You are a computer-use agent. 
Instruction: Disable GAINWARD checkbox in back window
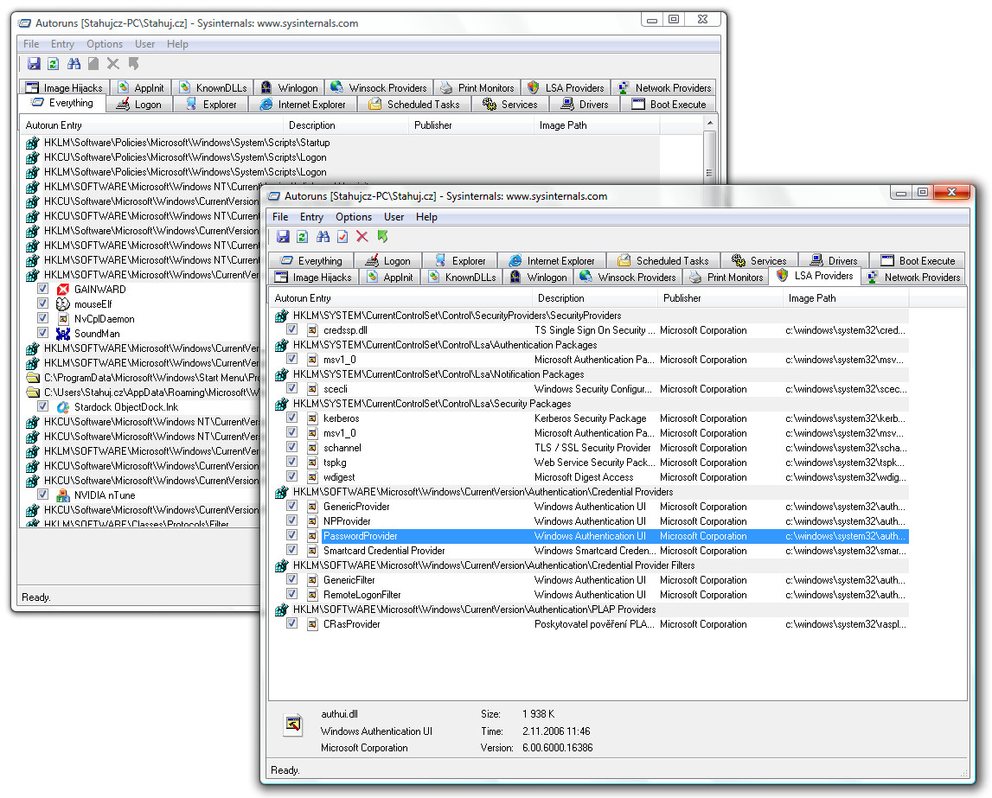pos(42,289)
